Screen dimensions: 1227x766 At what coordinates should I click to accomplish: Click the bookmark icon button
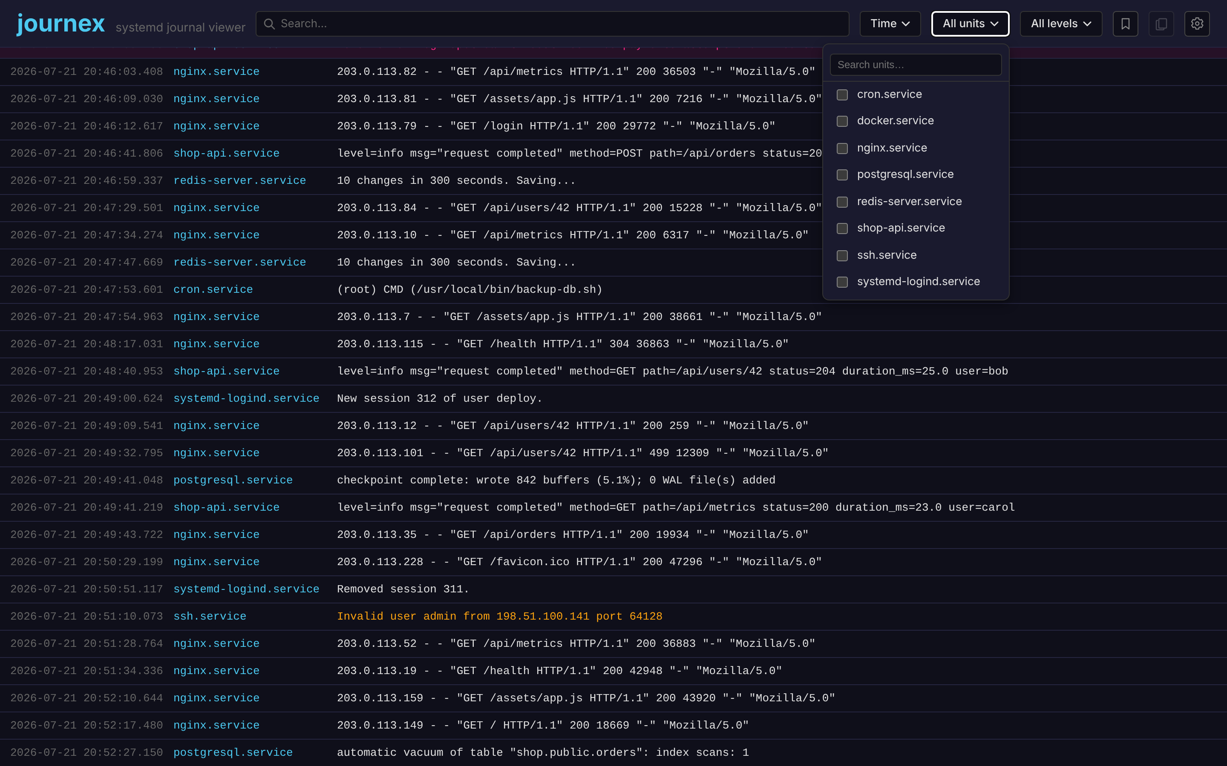[x=1125, y=24]
